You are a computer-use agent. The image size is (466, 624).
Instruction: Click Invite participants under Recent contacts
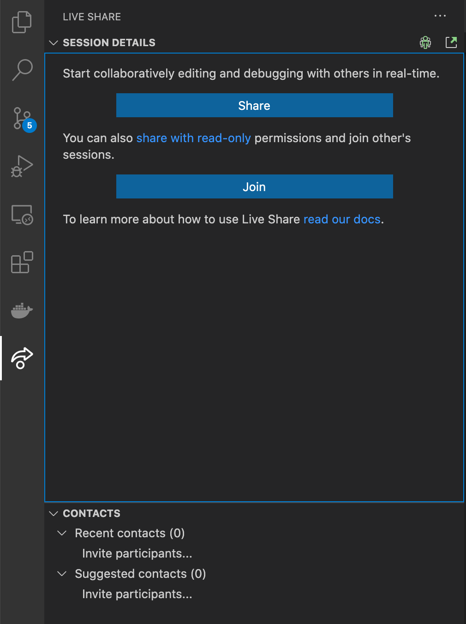[137, 553]
